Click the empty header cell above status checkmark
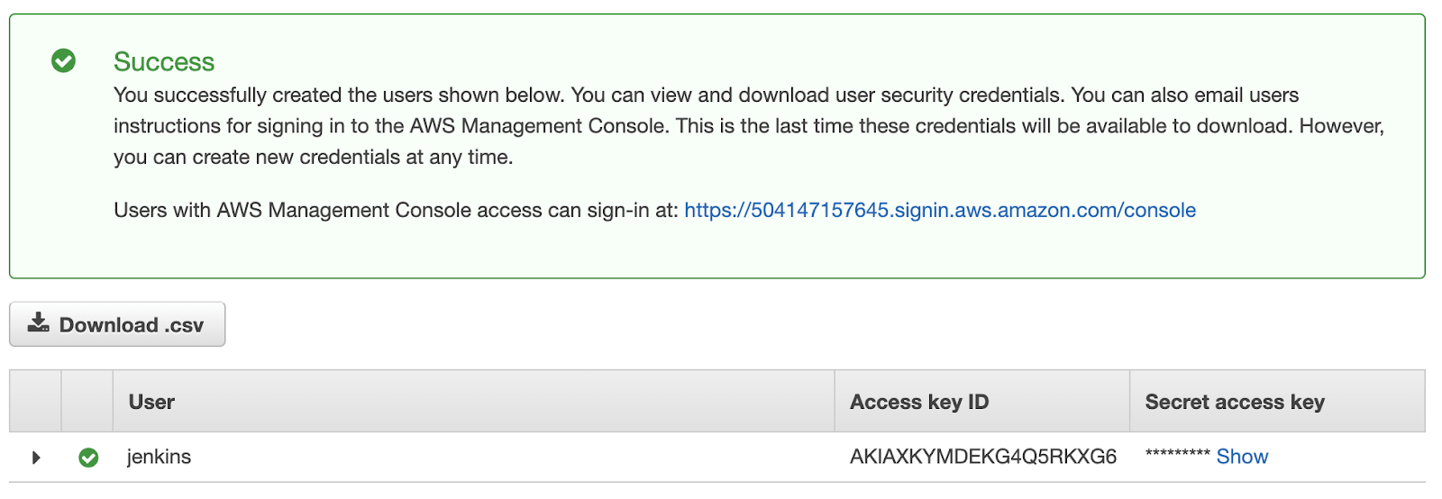 [87, 402]
